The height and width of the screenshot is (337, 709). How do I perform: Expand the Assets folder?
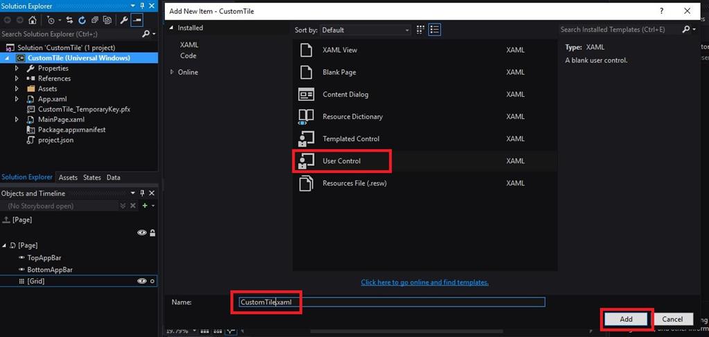pos(17,89)
